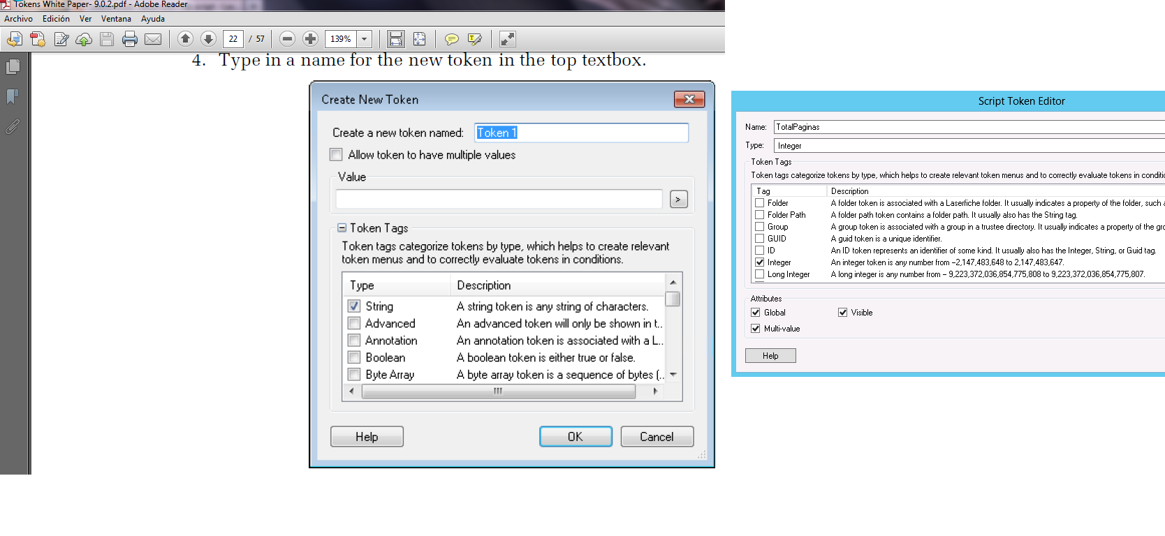The width and height of the screenshot is (1165, 536).
Task: Check the ID tag checkbox
Action: pos(759,251)
